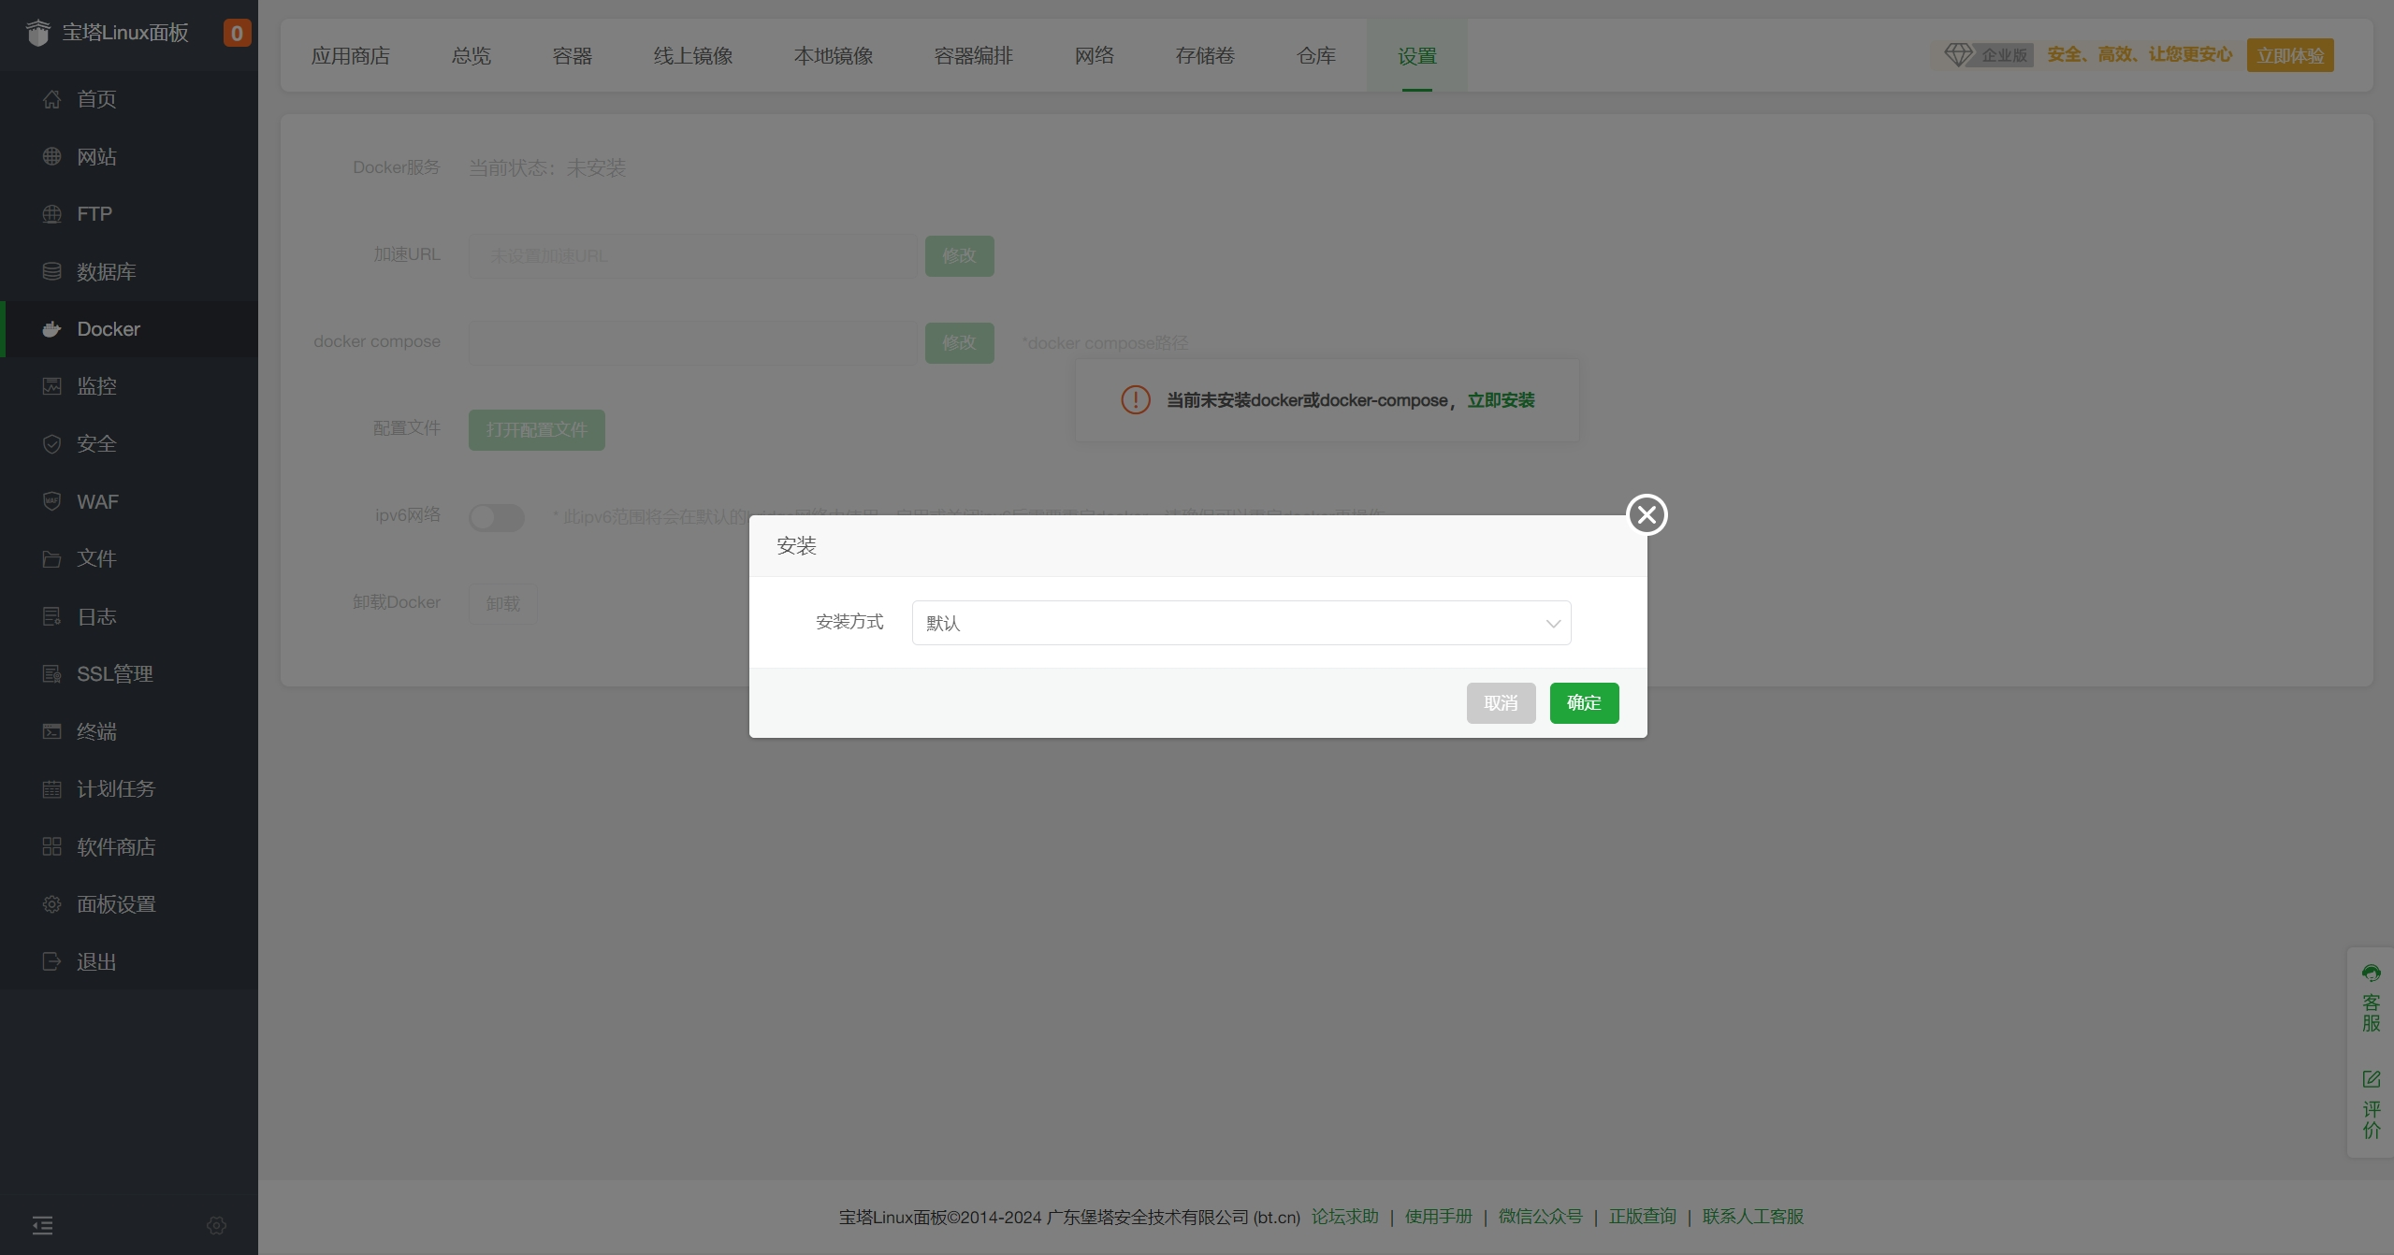The image size is (2394, 1255).
Task: Click the 立即安装 install link
Action: [1501, 399]
